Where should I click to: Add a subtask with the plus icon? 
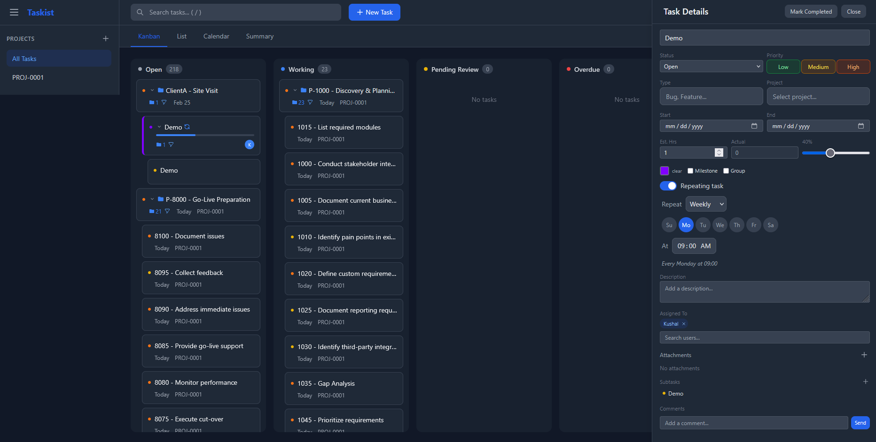(x=865, y=381)
